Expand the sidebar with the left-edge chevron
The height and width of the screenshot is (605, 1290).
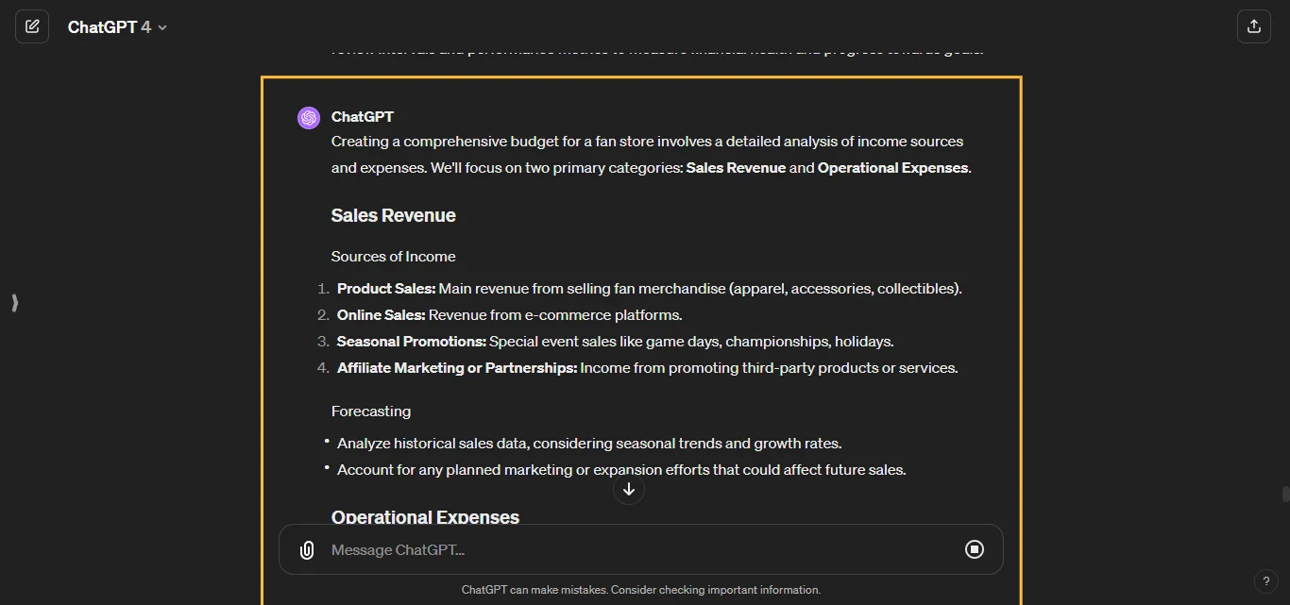pyautogui.click(x=14, y=302)
